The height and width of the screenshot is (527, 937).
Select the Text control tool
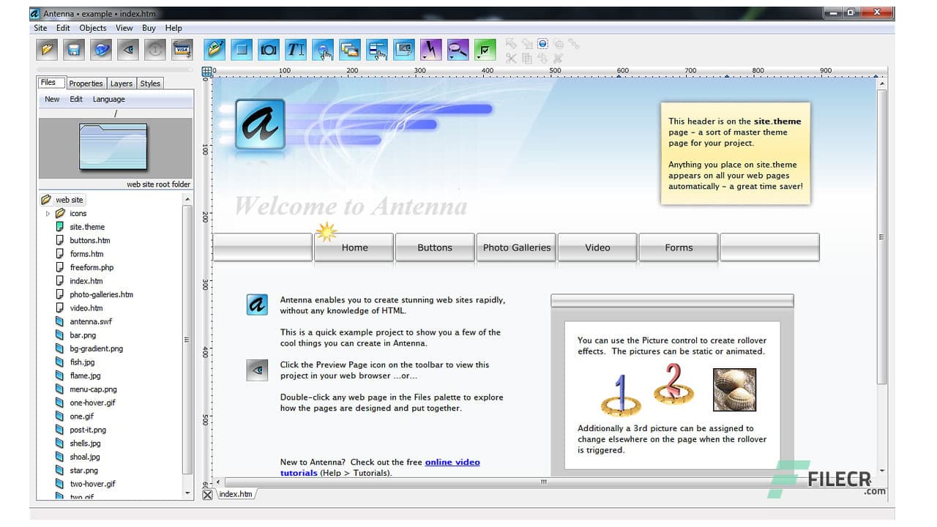(296, 49)
